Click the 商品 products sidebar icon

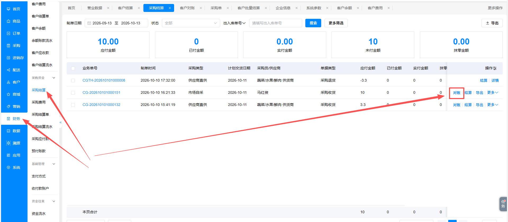8,21
